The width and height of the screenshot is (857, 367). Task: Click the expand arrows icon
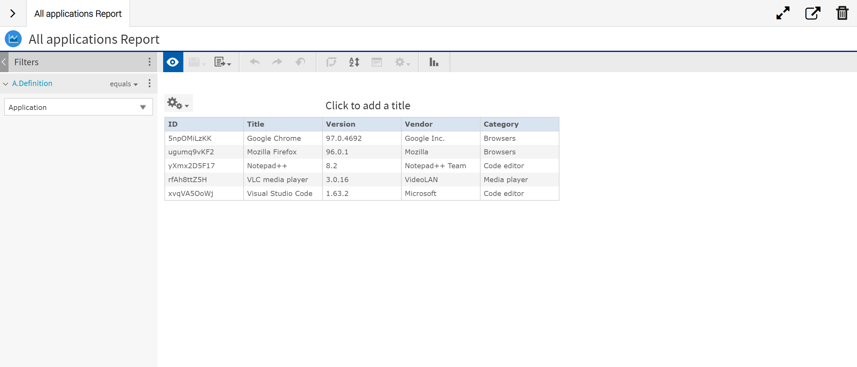point(783,13)
